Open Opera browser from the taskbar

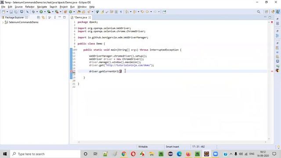[x=133, y=154]
